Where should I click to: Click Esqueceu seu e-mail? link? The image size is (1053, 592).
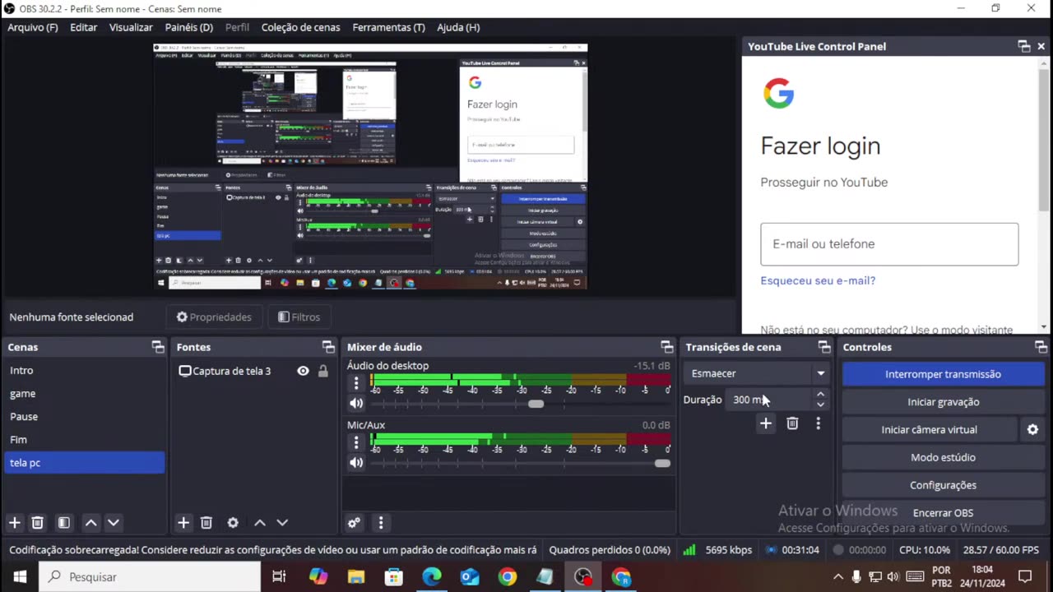coord(818,280)
